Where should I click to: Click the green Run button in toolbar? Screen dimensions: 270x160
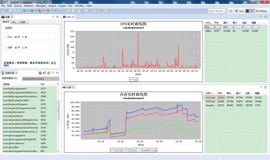[x=32, y=11]
